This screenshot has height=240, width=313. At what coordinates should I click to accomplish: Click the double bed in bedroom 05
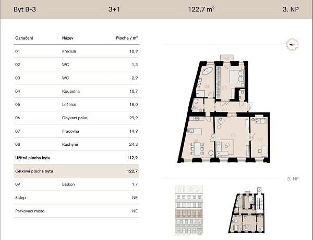click(x=235, y=76)
